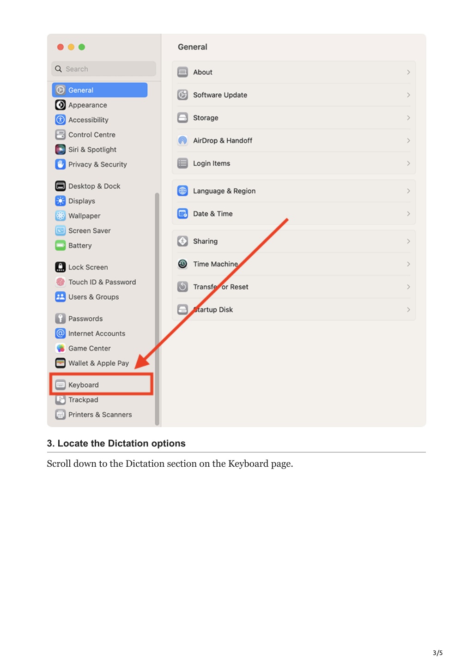Image resolution: width=473 pixels, height=669 pixels.
Task: Click the About laptop icon
Action: click(x=183, y=72)
